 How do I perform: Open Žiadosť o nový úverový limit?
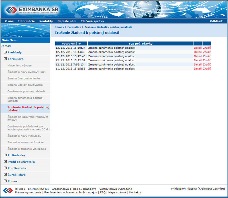[x=26, y=72]
